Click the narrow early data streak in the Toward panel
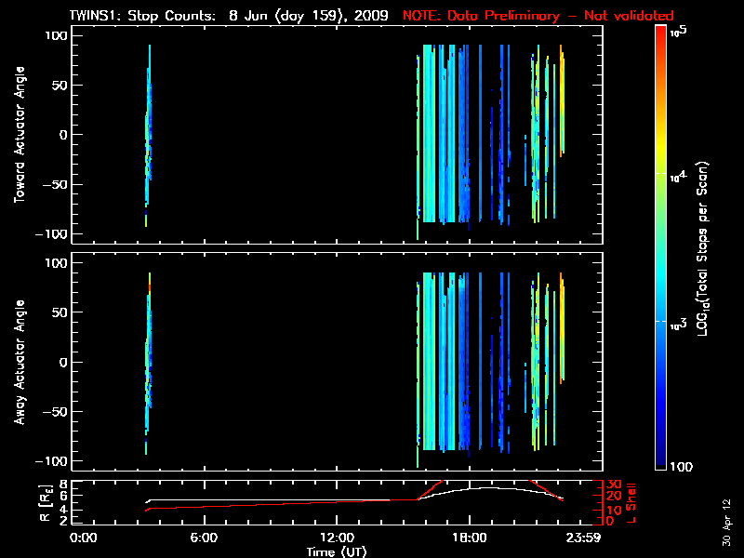The width and height of the screenshot is (744, 558). pos(148,139)
